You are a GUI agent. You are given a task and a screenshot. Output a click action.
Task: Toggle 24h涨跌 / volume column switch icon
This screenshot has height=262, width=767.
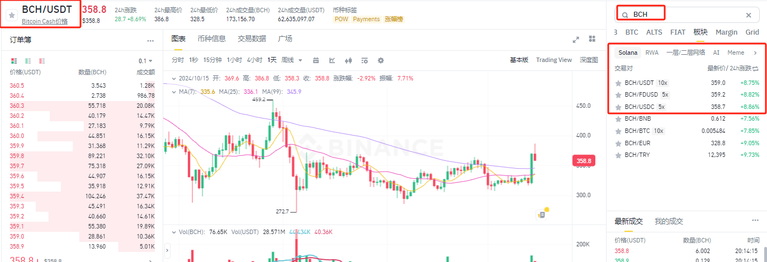click(x=756, y=69)
